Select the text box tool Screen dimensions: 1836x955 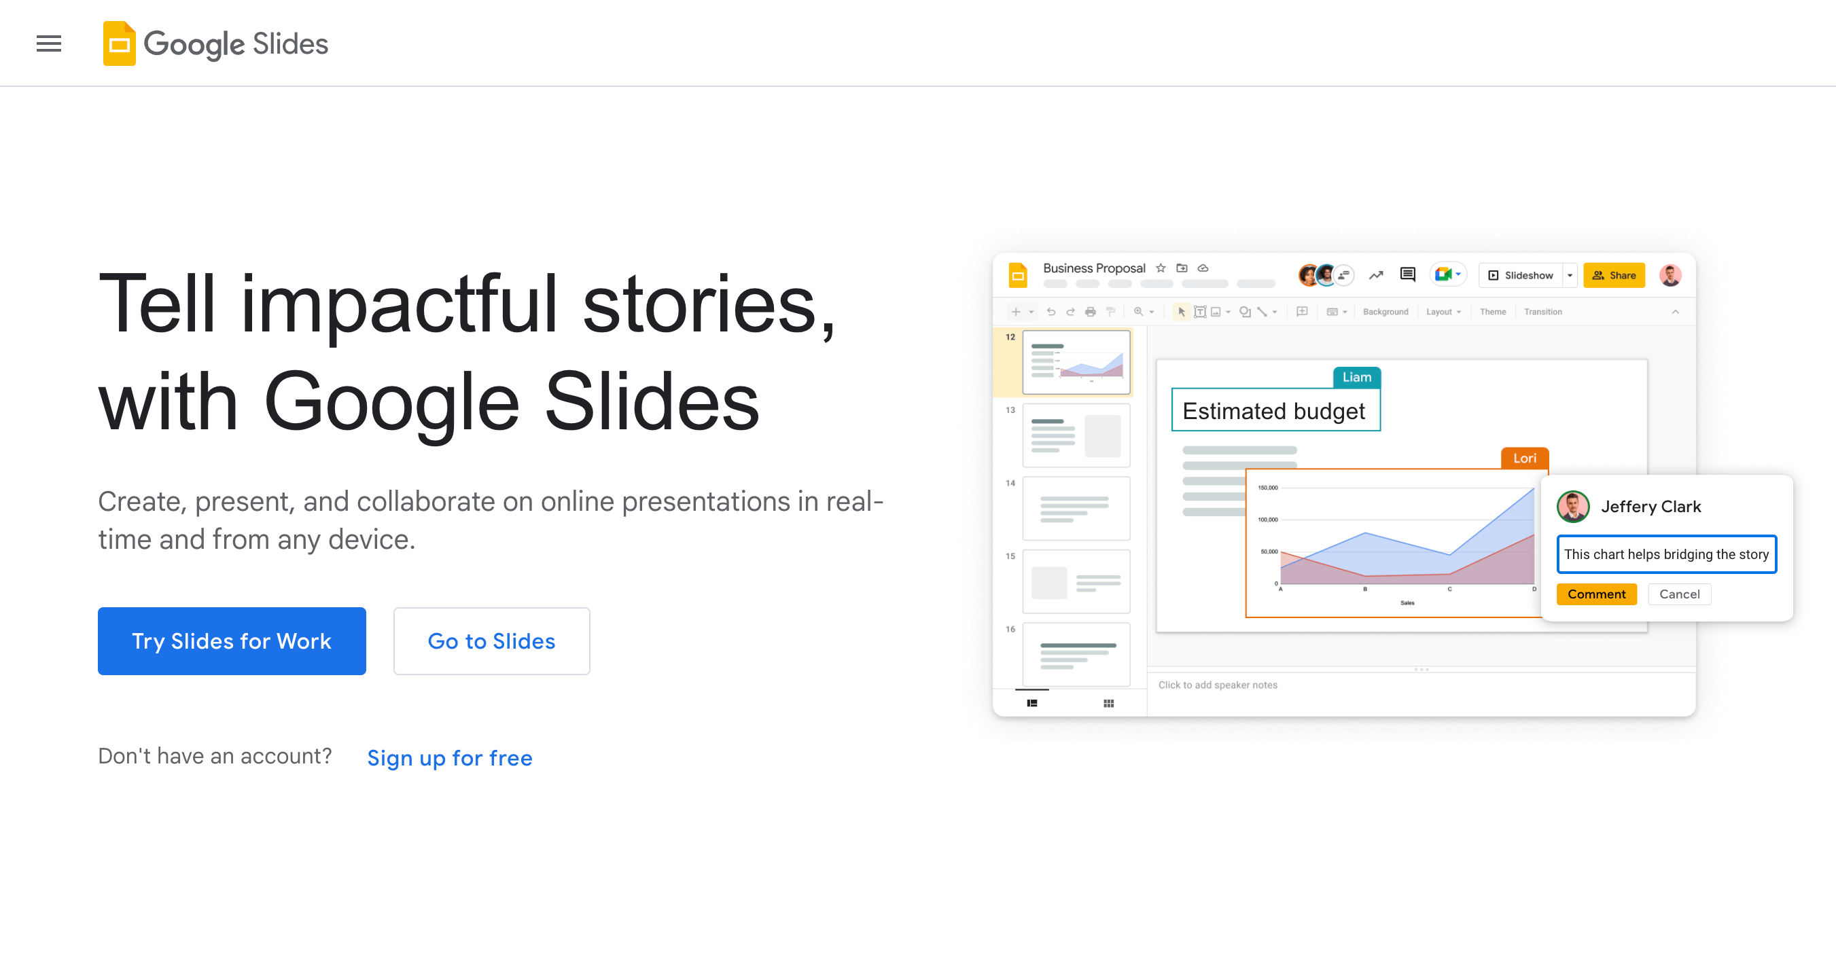pyautogui.click(x=1200, y=312)
